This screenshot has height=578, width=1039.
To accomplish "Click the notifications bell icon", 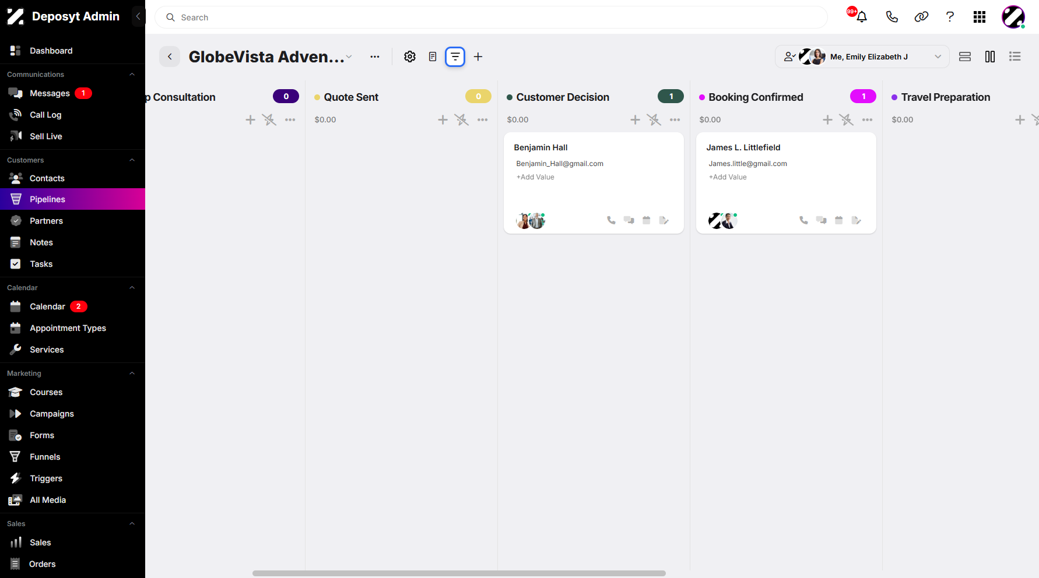I will coord(861,17).
